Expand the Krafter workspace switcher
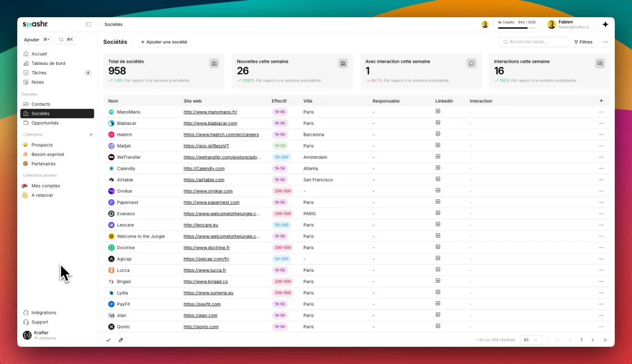The height and width of the screenshot is (364, 632). point(42,335)
